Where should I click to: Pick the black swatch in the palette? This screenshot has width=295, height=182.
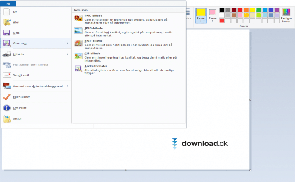(222, 10)
